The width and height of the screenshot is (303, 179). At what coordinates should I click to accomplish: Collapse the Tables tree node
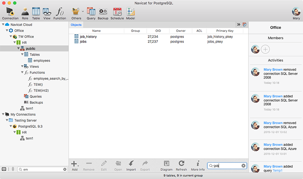click(22, 54)
